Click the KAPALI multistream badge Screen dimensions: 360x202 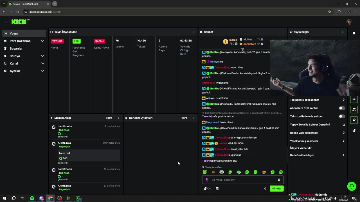100,41
